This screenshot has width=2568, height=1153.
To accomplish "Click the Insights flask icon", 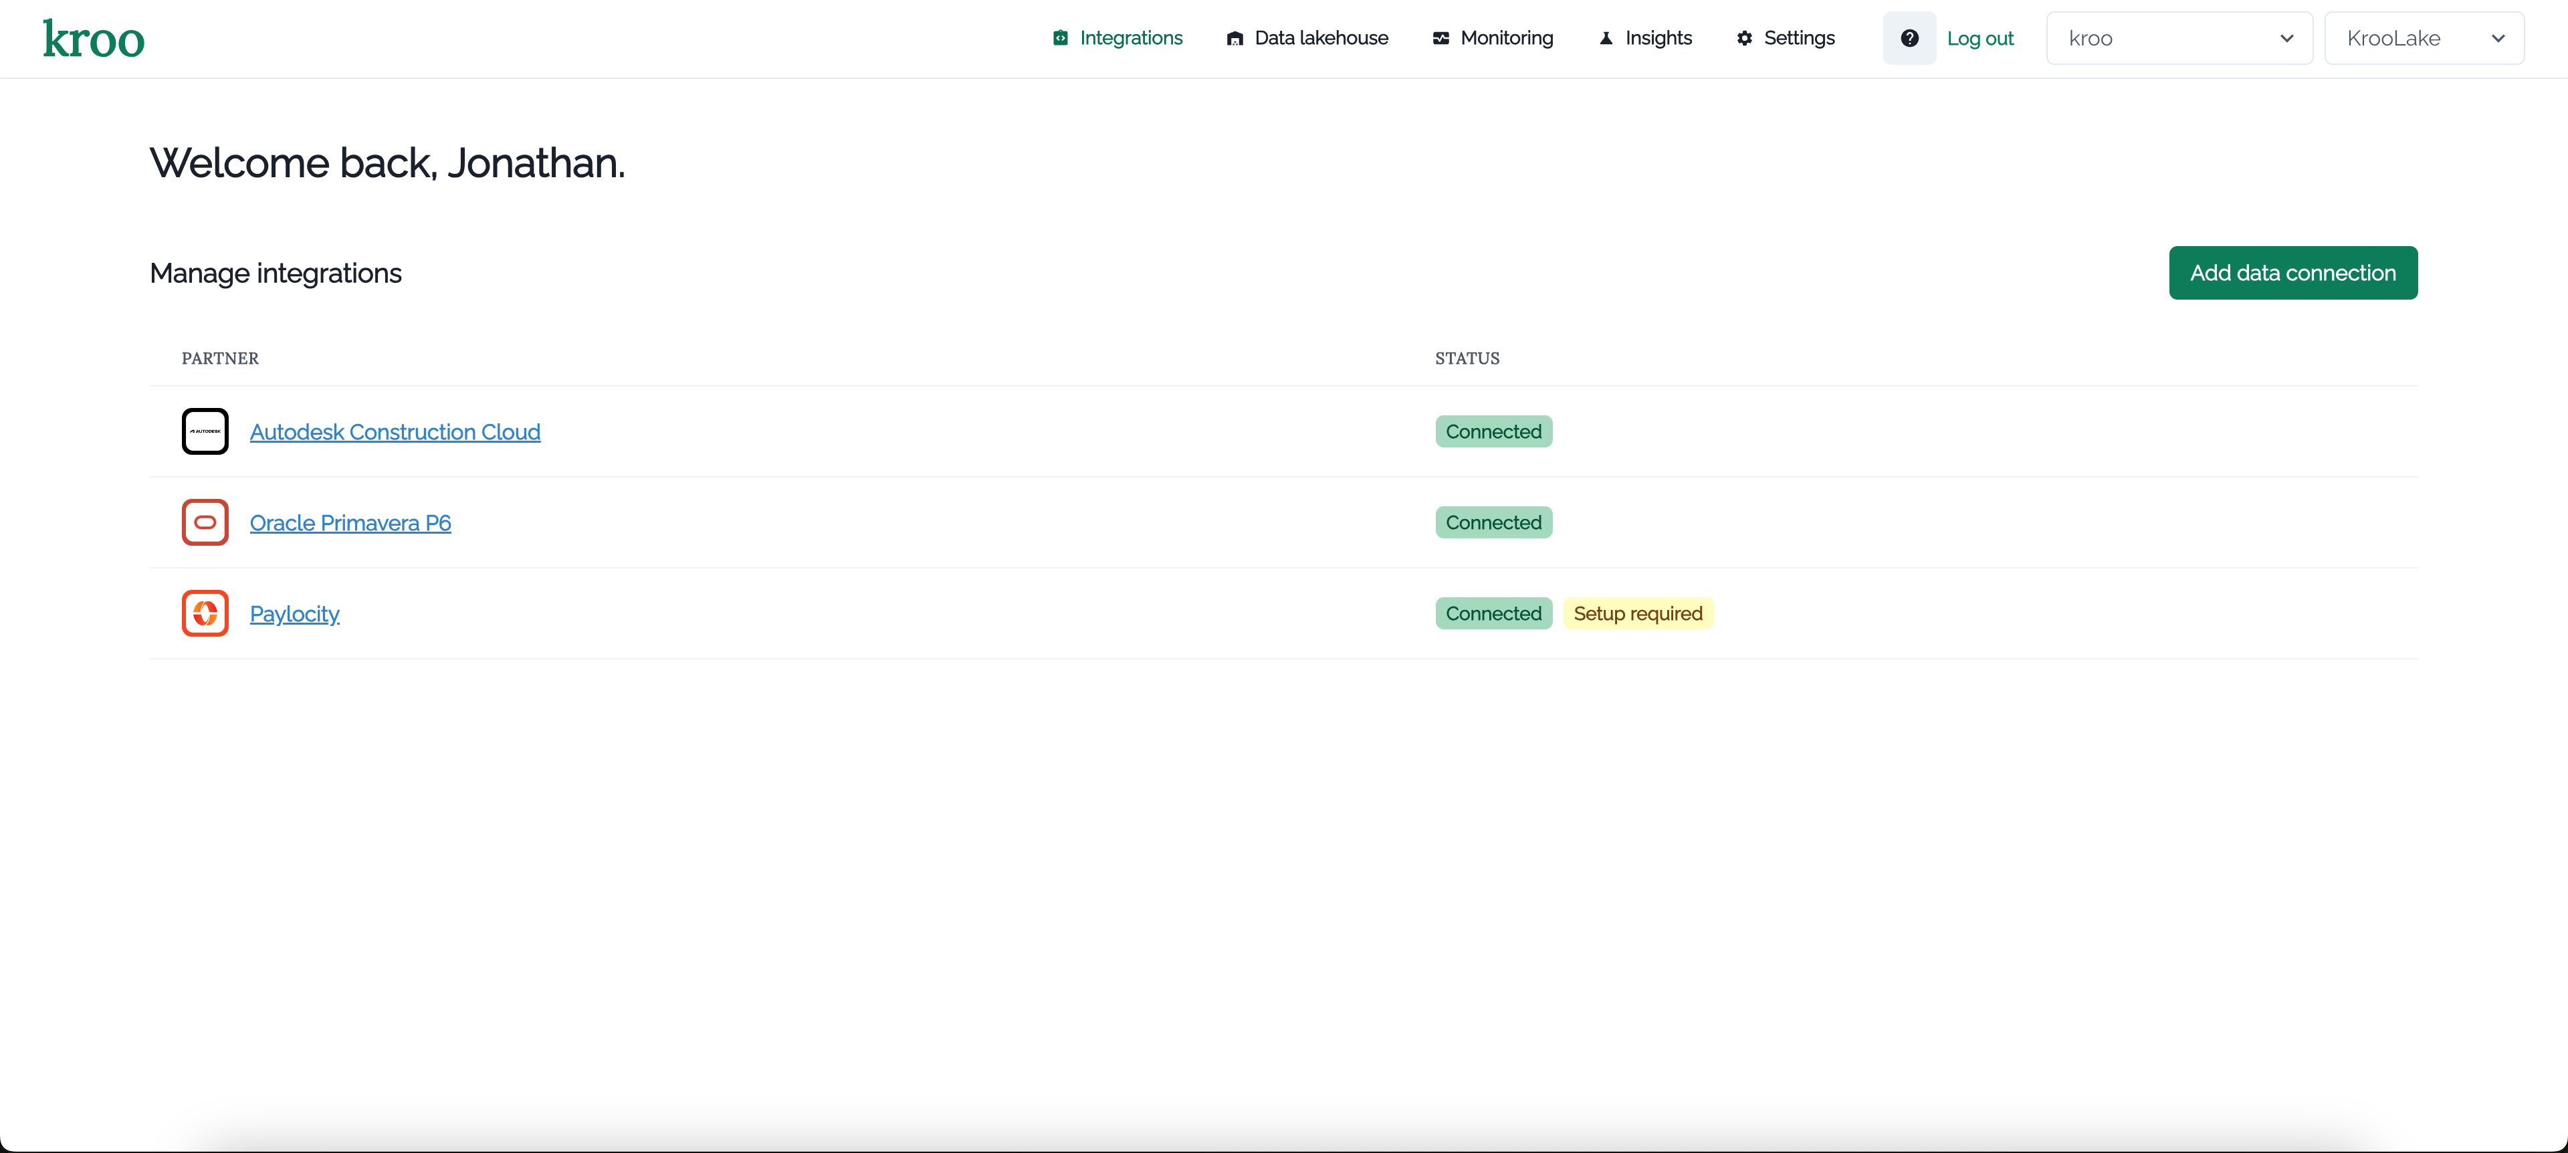I will click(x=1606, y=38).
